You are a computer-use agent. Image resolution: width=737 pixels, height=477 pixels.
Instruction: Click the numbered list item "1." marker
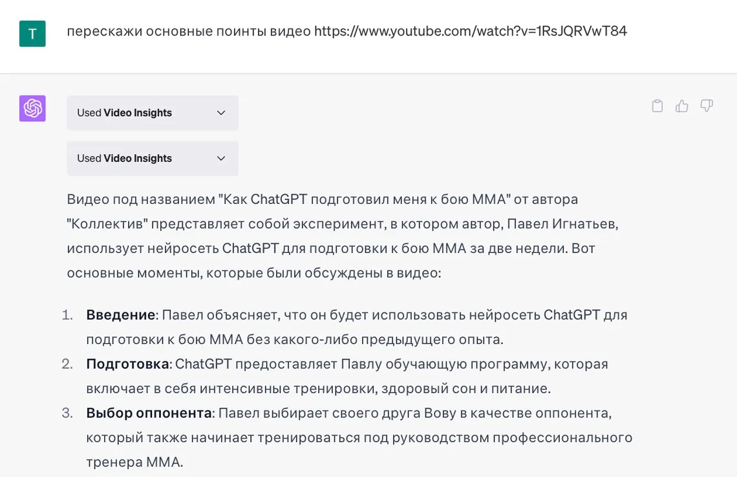click(x=67, y=314)
